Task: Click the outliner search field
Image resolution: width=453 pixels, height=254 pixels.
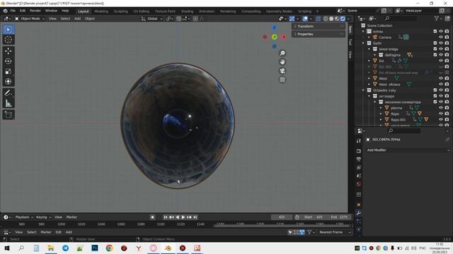Action: (401, 18)
